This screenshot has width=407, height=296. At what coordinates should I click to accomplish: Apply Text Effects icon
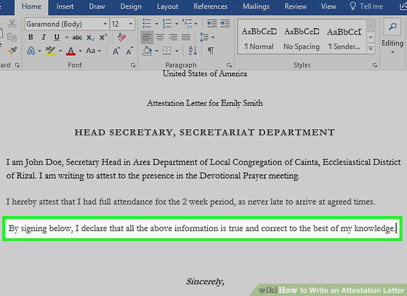point(31,51)
